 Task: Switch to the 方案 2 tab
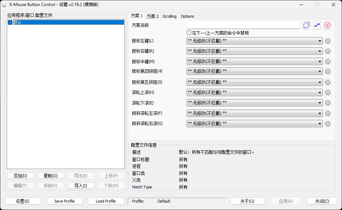(153, 16)
